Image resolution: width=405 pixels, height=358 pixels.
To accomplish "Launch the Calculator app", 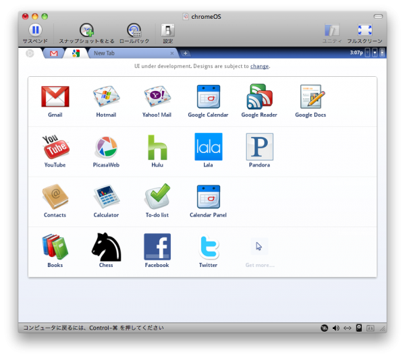I will point(106,196).
